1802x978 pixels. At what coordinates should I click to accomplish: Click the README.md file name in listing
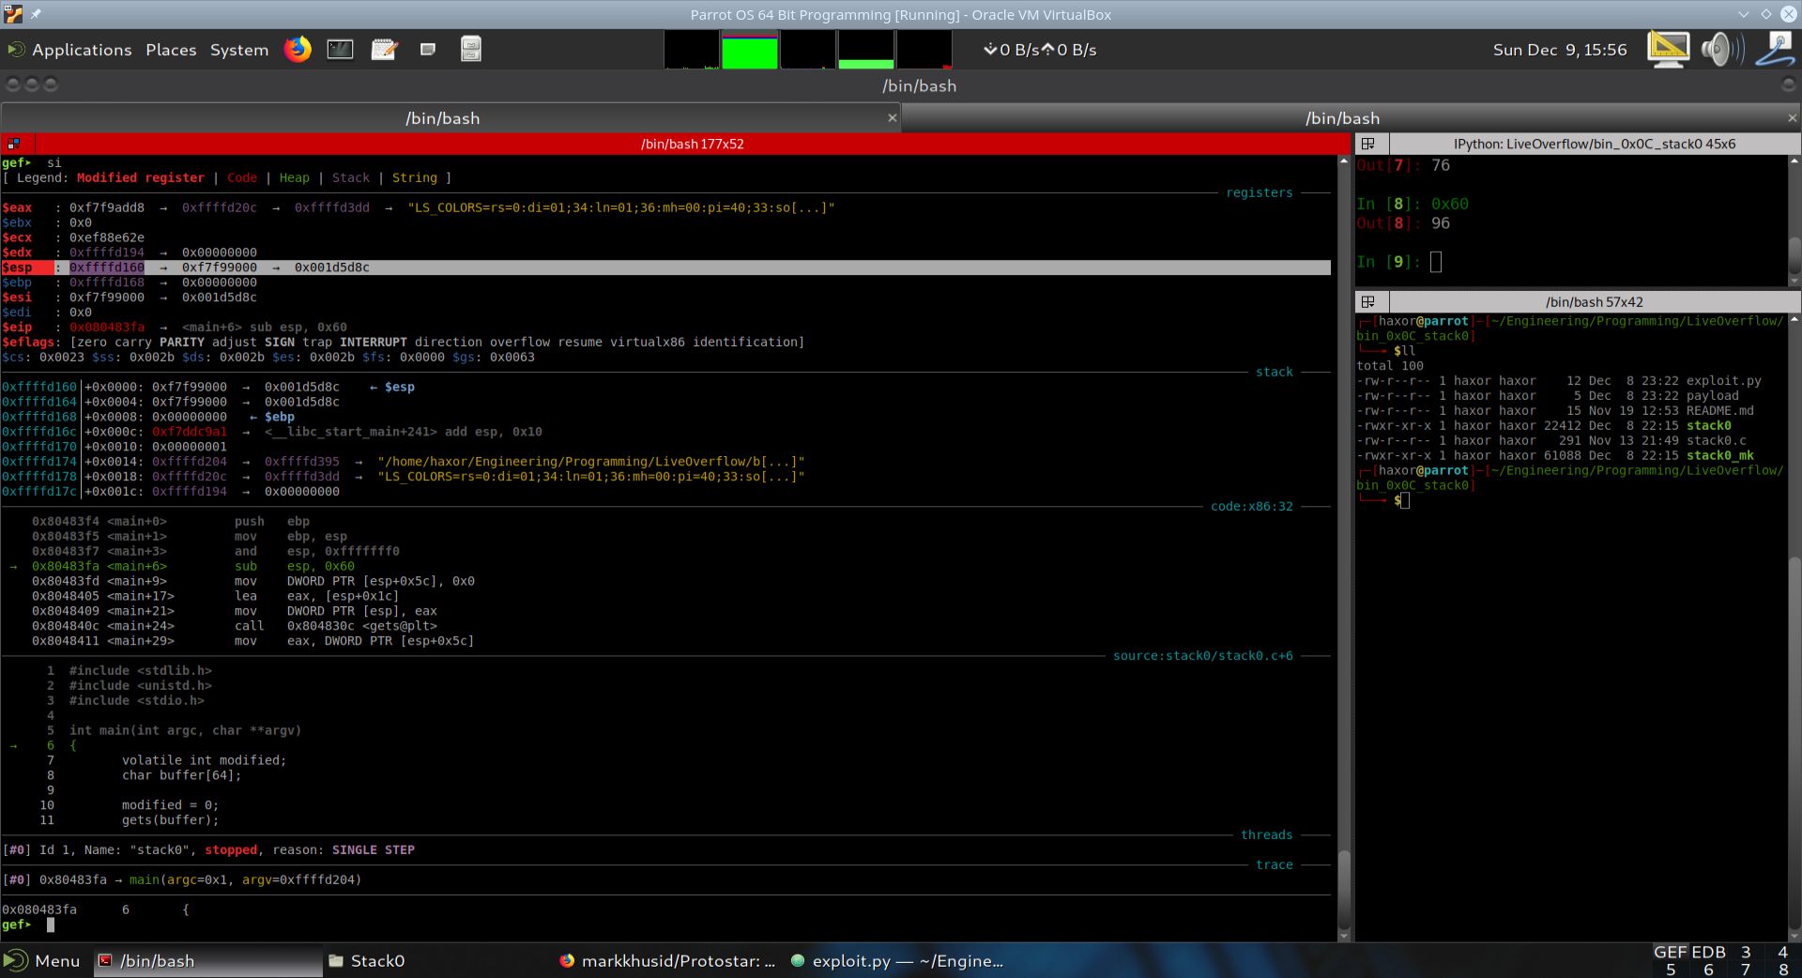1719,410
